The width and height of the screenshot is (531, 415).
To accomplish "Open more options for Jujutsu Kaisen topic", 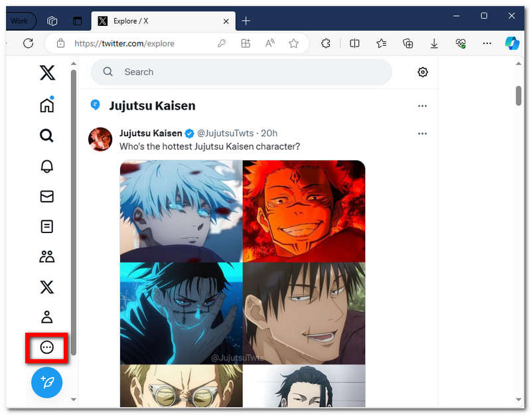I will 422,106.
